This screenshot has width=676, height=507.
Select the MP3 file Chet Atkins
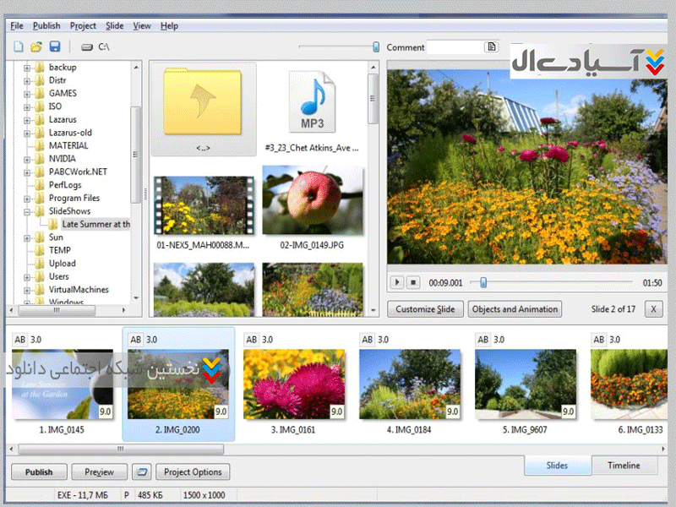pyautogui.click(x=312, y=108)
